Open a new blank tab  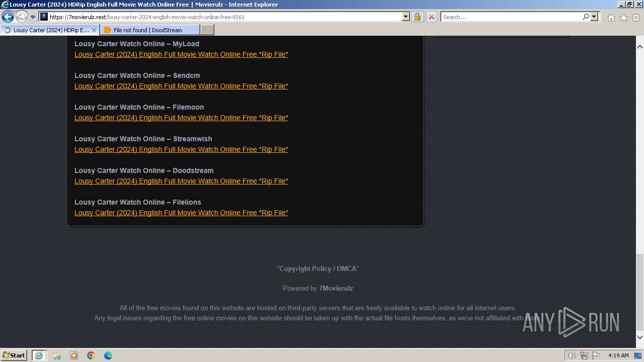click(x=207, y=30)
